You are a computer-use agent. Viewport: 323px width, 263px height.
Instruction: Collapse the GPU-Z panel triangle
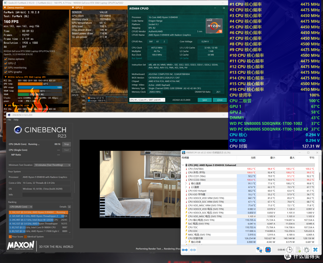73,7
